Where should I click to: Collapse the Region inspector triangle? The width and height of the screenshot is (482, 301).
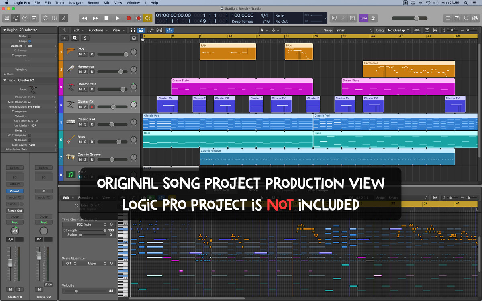[4, 30]
